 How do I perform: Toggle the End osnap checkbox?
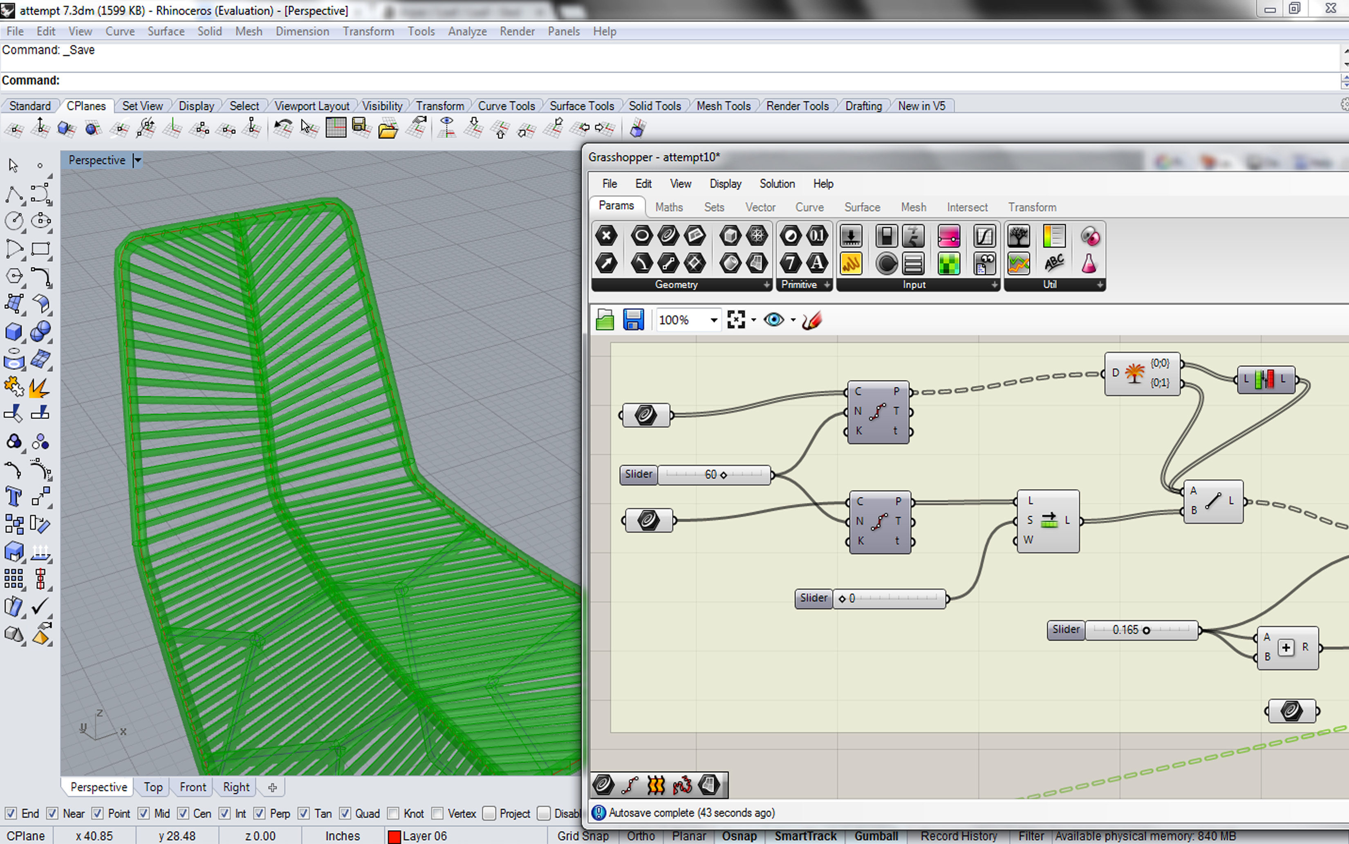[11, 813]
